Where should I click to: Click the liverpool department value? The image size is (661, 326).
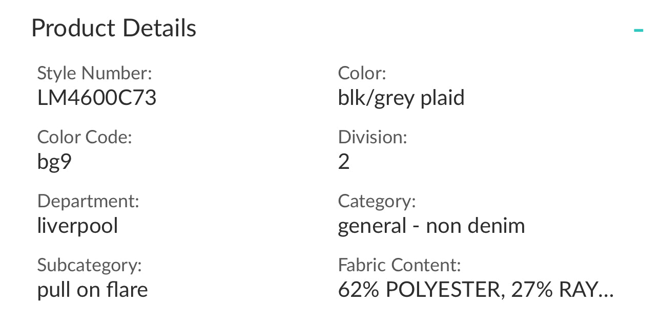pyautogui.click(x=77, y=226)
